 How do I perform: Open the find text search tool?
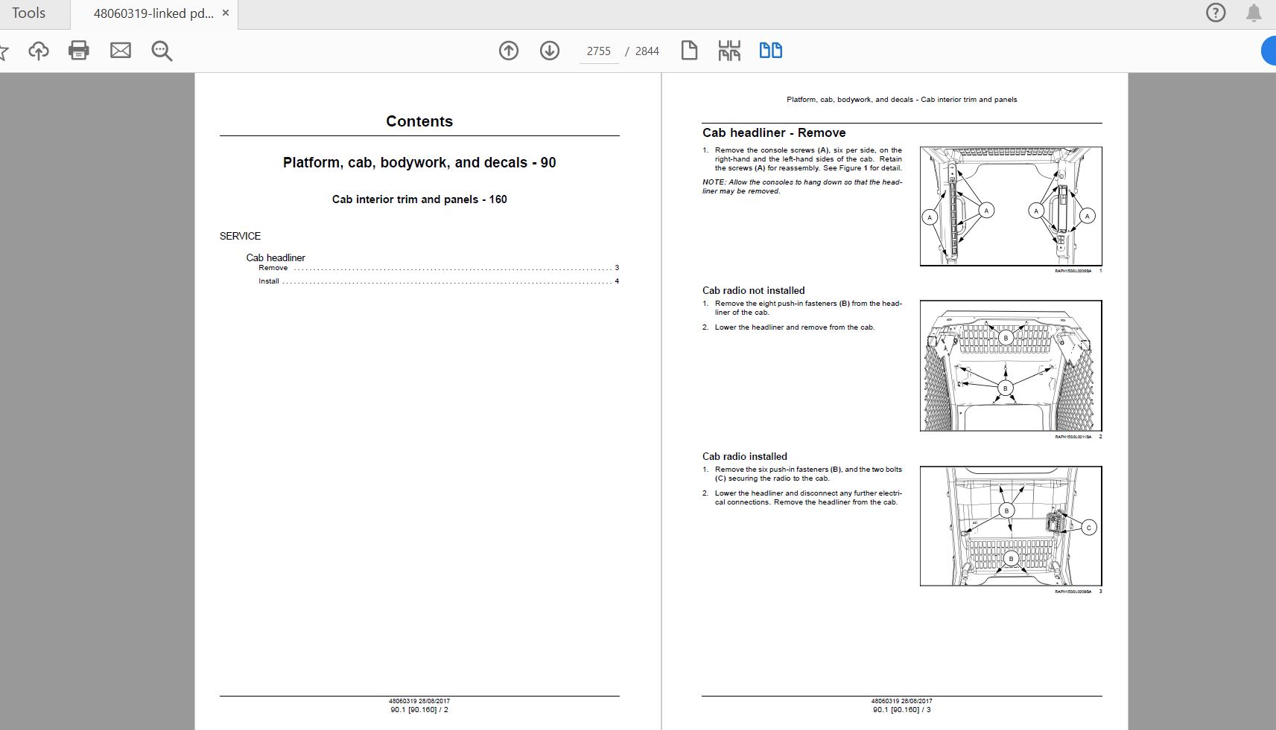[x=162, y=51]
